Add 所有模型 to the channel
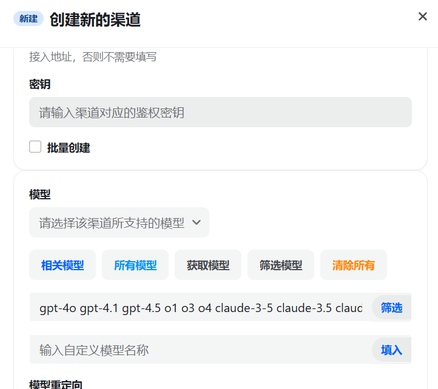The image size is (438, 389). click(x=135, y=265)
